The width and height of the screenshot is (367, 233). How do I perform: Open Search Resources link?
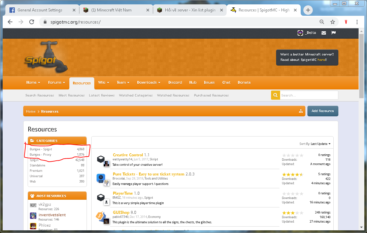pos(39,95)
